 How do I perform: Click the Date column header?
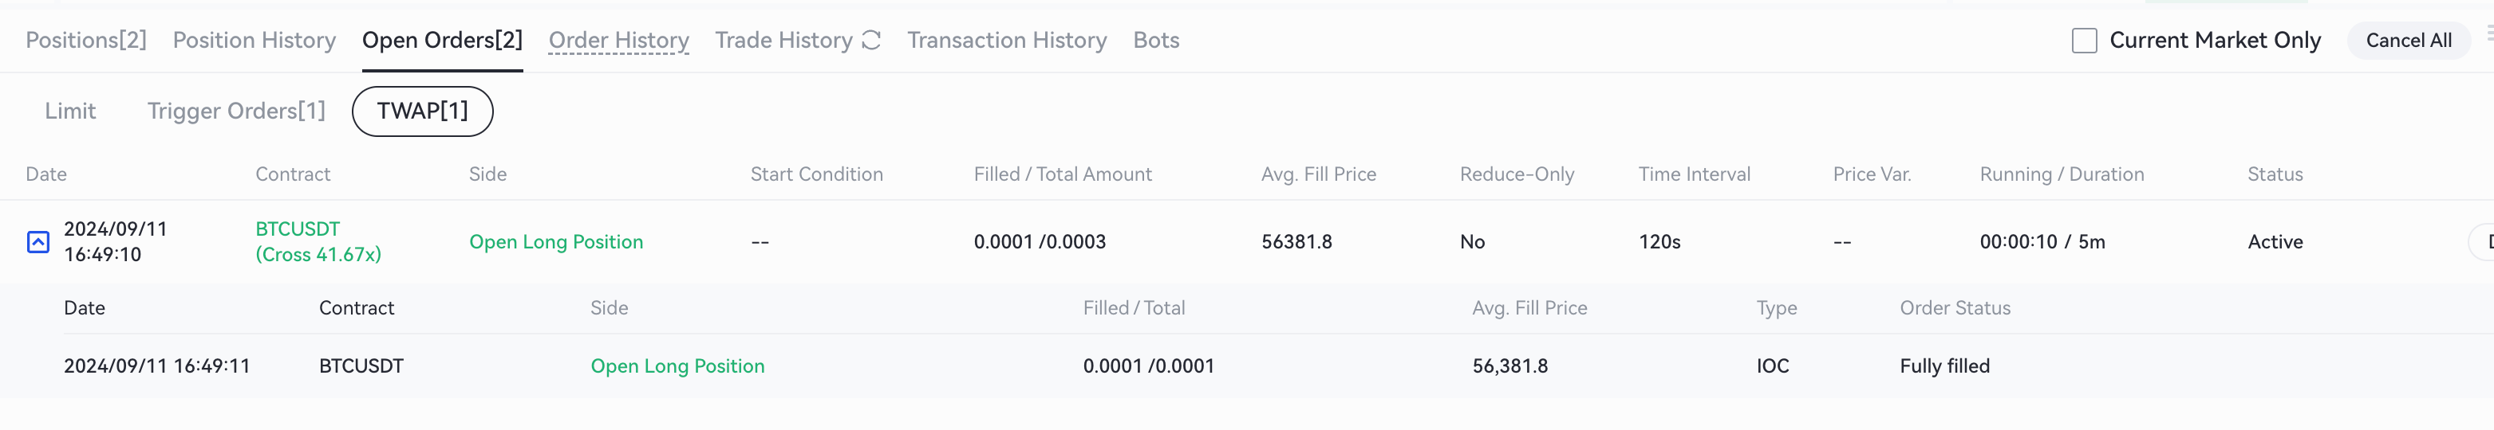pyautogui.click(x=45, y=174)
